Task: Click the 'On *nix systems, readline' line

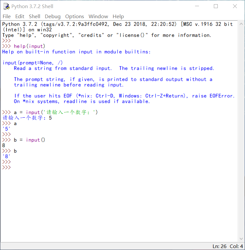Action: click(x=82, y=101)
